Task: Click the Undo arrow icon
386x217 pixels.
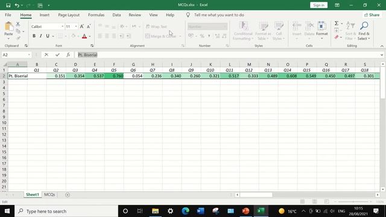Action: click(17, 5)
